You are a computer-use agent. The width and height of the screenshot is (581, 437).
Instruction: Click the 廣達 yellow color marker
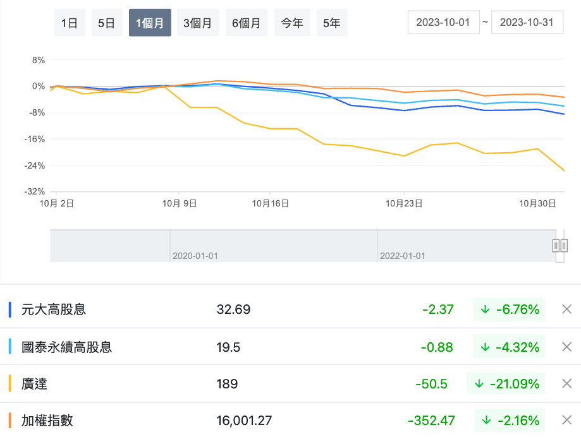(10, 383)
